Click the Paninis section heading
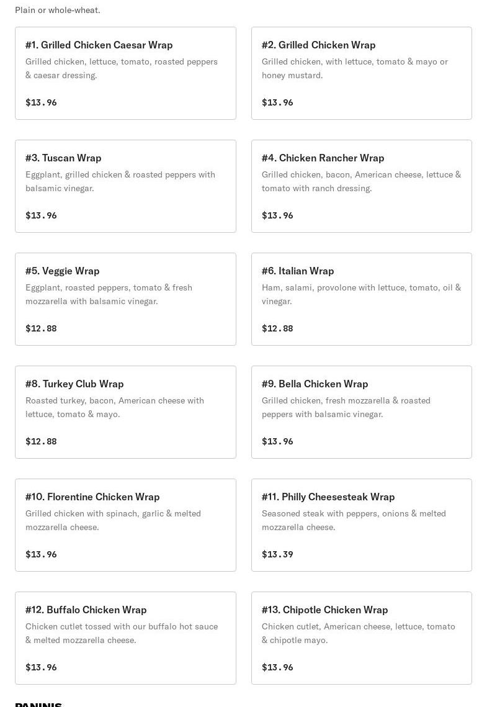The image size is (487, 707). tap(38, 704)
